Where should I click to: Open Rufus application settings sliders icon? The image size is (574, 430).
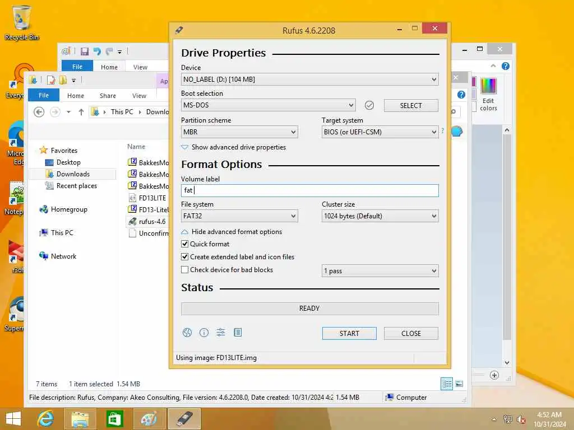pyautogui.click(x=221, y=333)
